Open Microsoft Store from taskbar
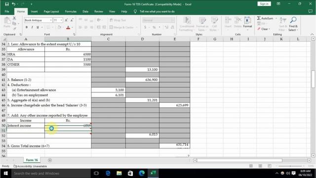This screenshot has height=178, width=316. pos(130,173)
